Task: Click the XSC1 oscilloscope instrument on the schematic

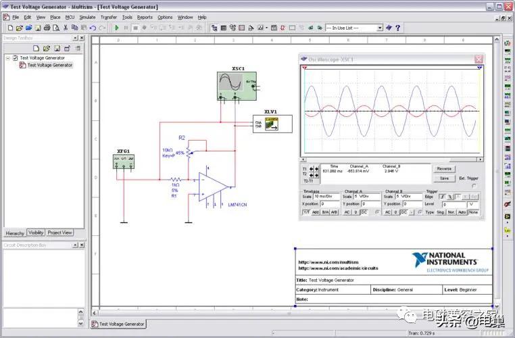Action: pyautogui.click(x=232, y=84)
